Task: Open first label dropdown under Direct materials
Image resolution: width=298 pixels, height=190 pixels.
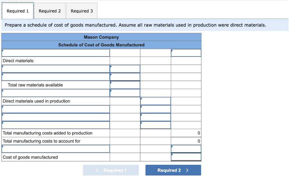Action: [x=56, y=69]
